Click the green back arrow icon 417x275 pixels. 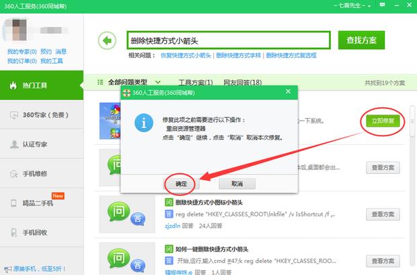click(107, 40)
